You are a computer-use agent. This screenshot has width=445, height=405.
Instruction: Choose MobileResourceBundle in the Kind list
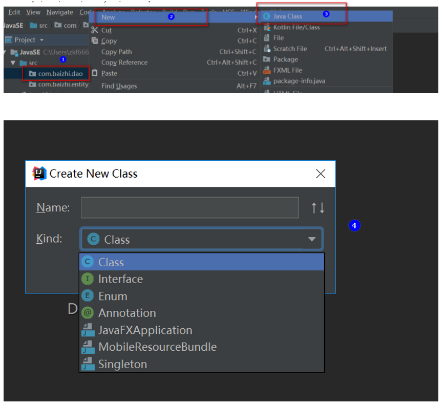202,347
